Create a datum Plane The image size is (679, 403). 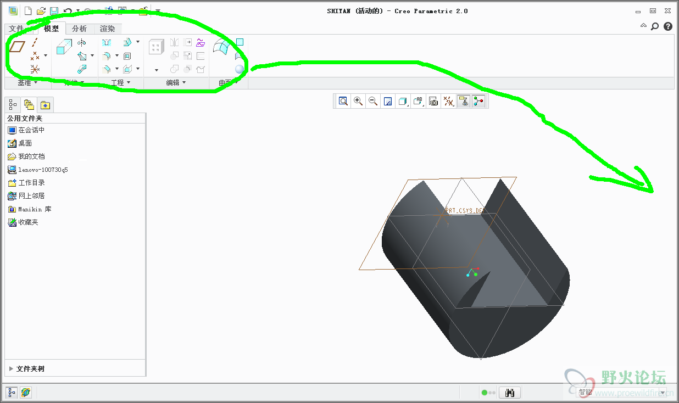click(x=17, y=47)
